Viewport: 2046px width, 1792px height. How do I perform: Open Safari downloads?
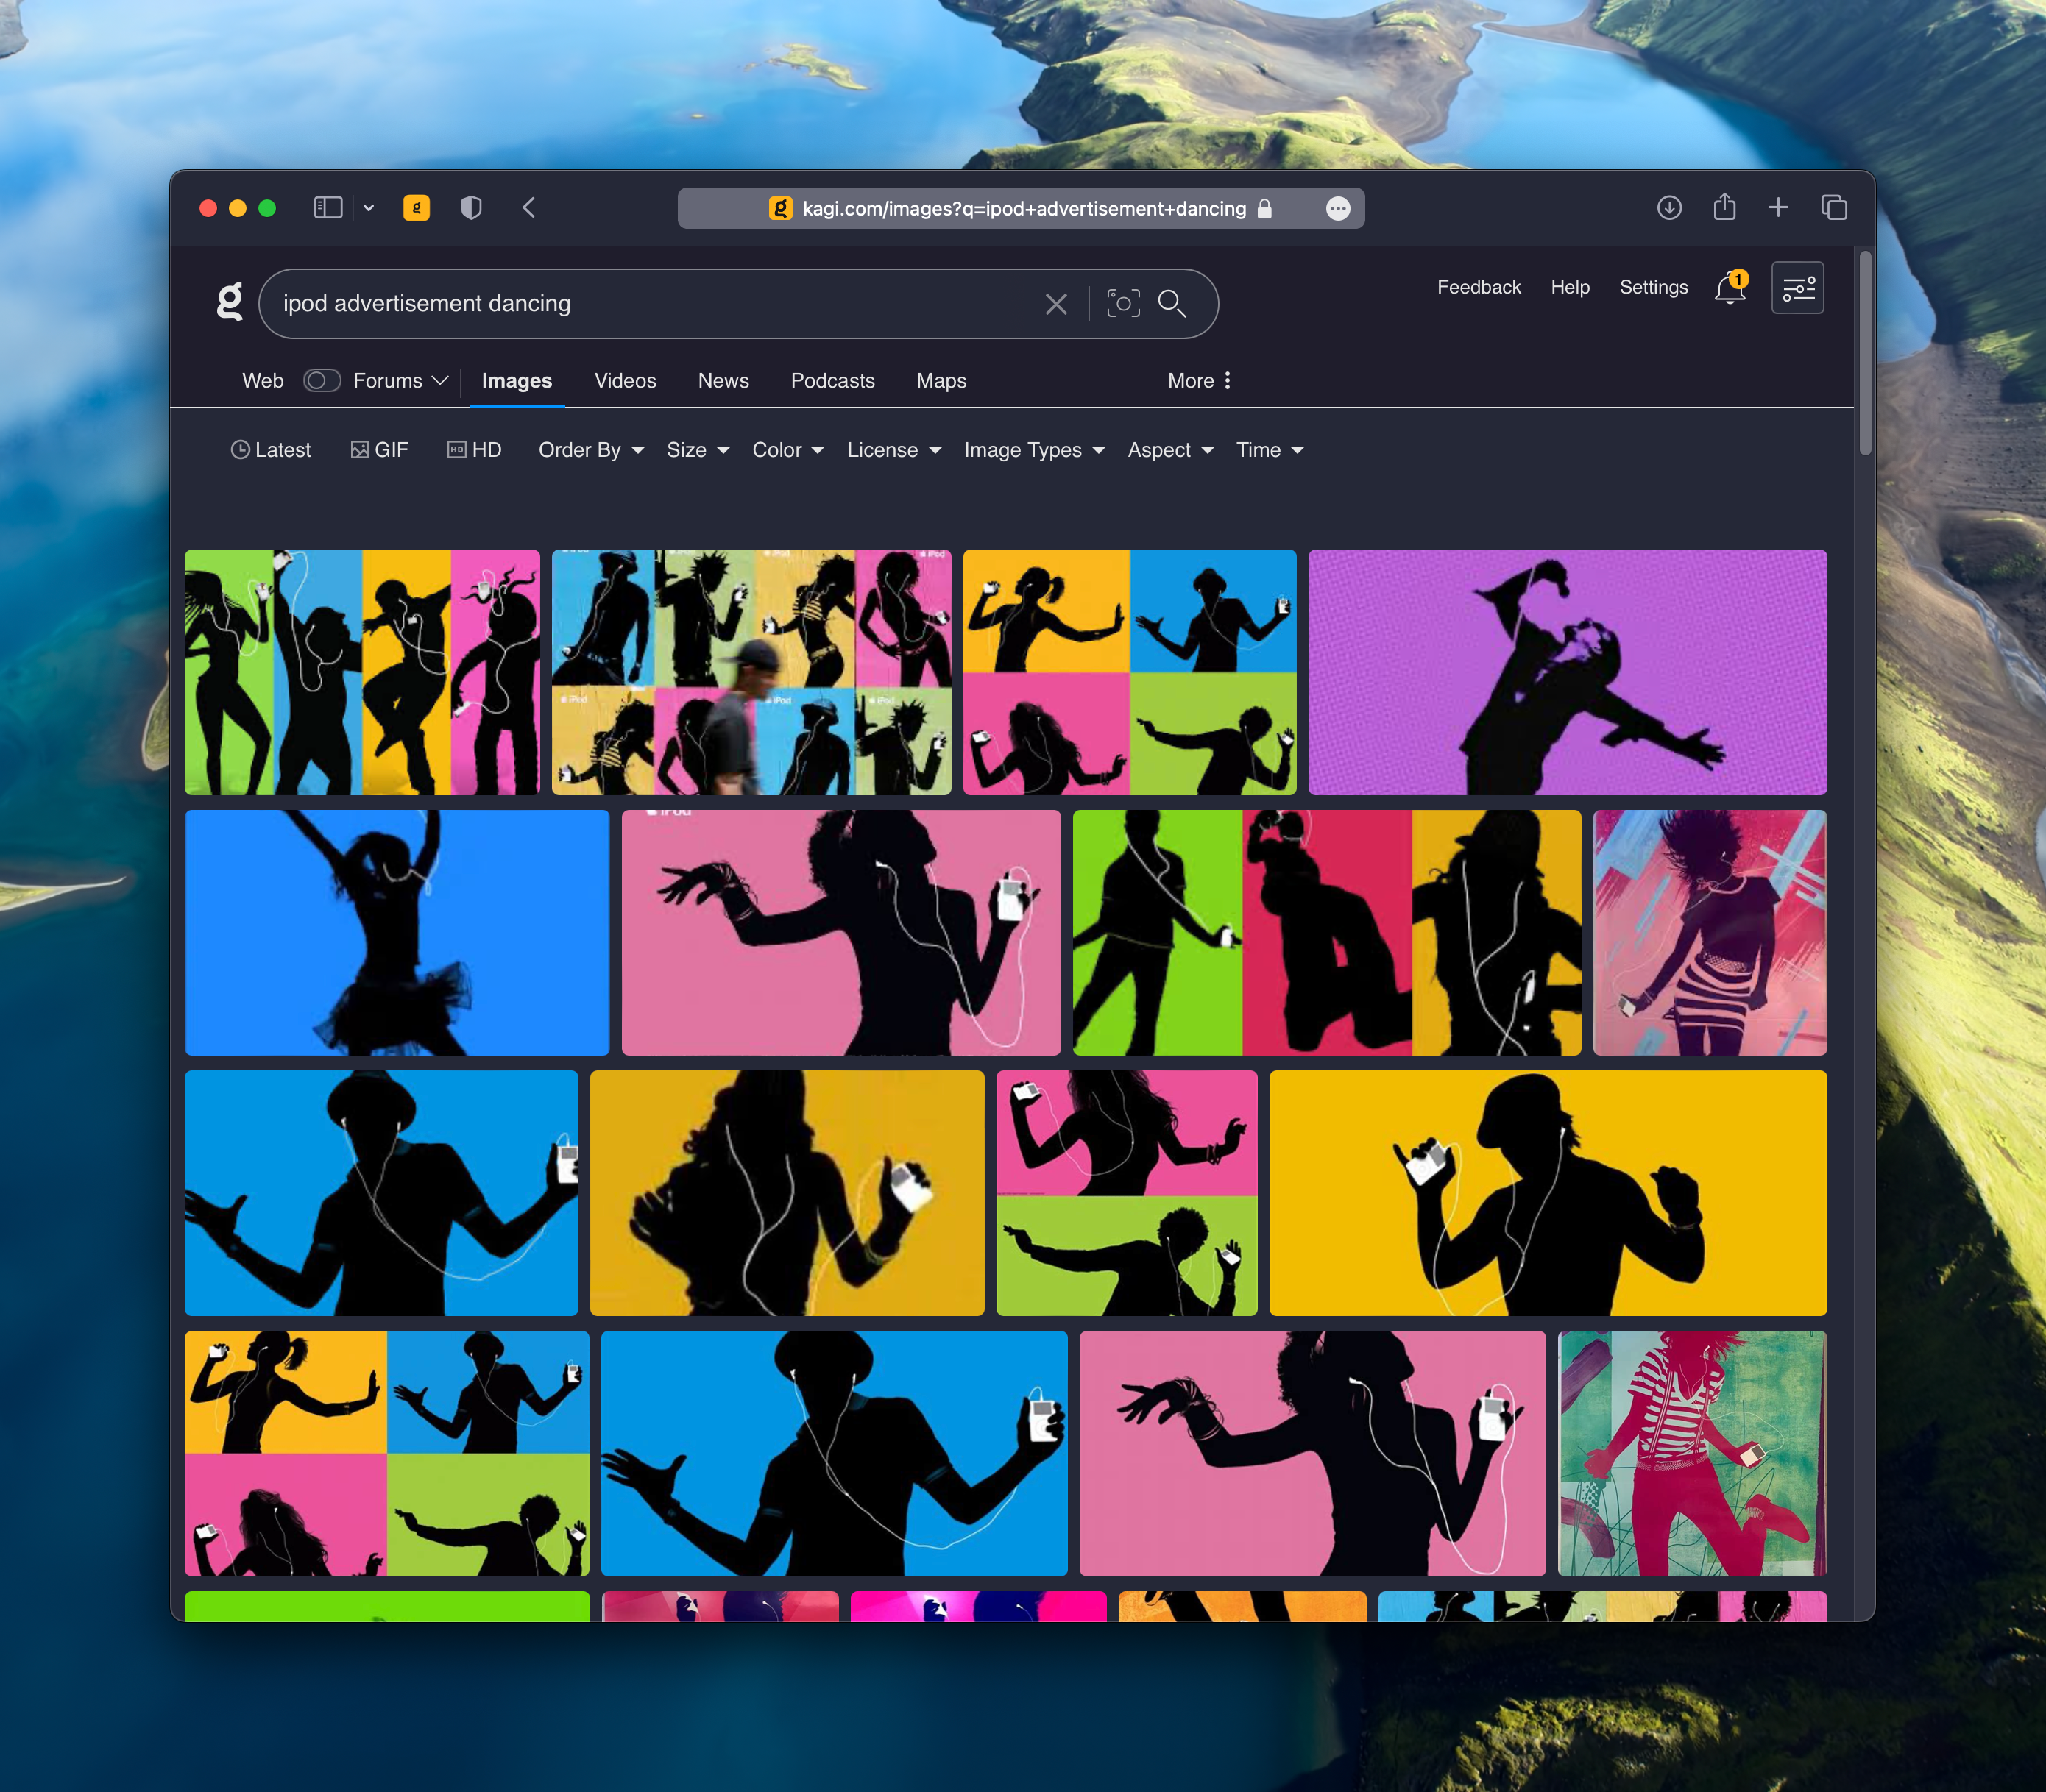(1669, 207)
